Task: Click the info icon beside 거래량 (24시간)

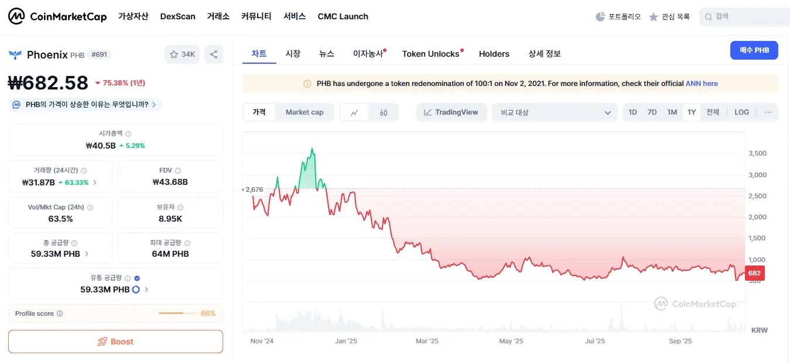Action: click(84, 171)
